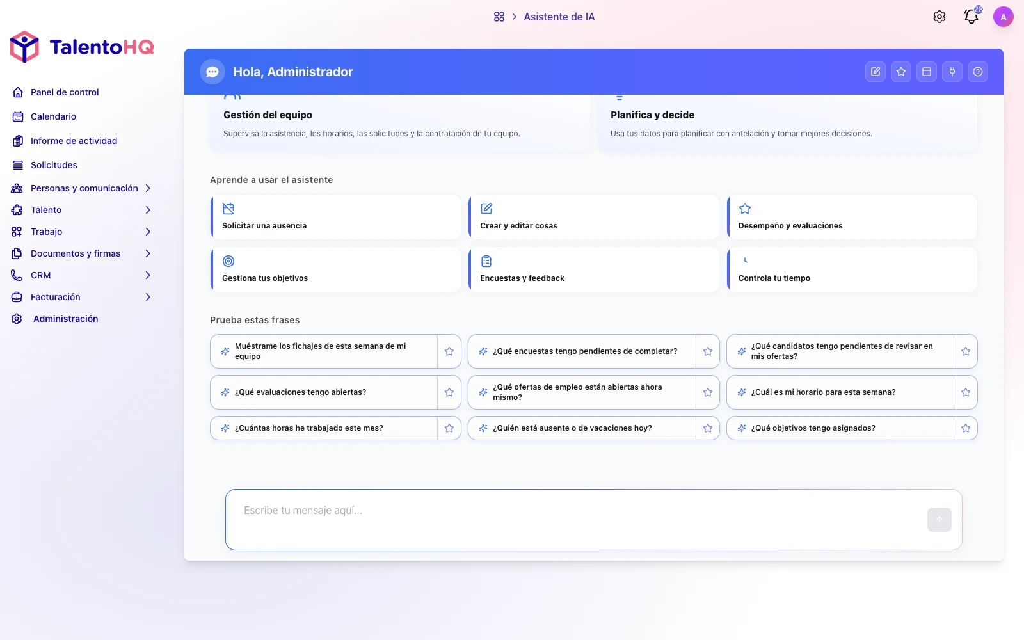Favorite '¿Qué objetivos tengo asignados?' phrase

pyautogui.click(x=966, y=428)
